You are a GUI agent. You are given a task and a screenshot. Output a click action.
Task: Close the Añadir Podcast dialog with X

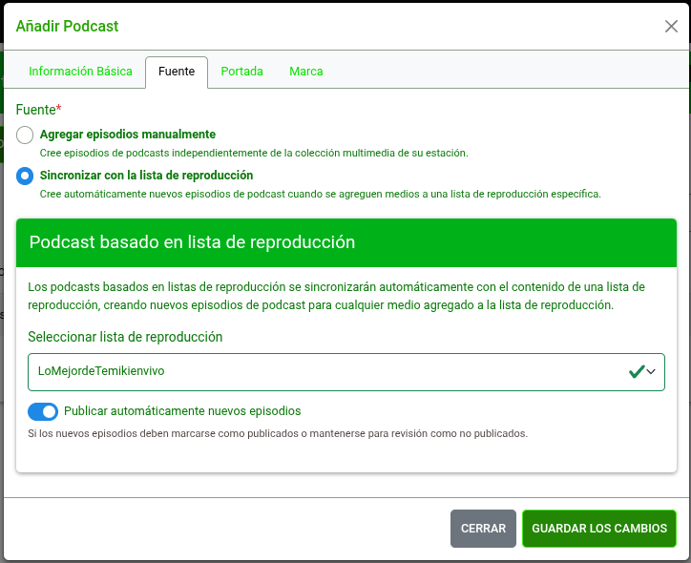coord(671,27)
